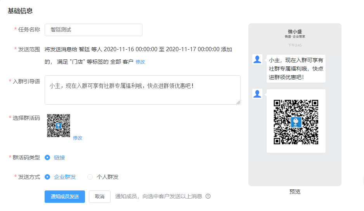
Task: Click the preview text message bubble
Action: 296,69
